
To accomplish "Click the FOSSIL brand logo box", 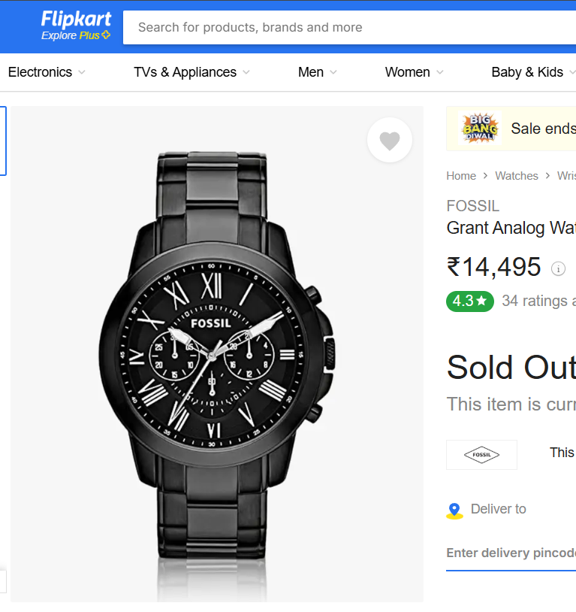I will (x=481, y=454).
